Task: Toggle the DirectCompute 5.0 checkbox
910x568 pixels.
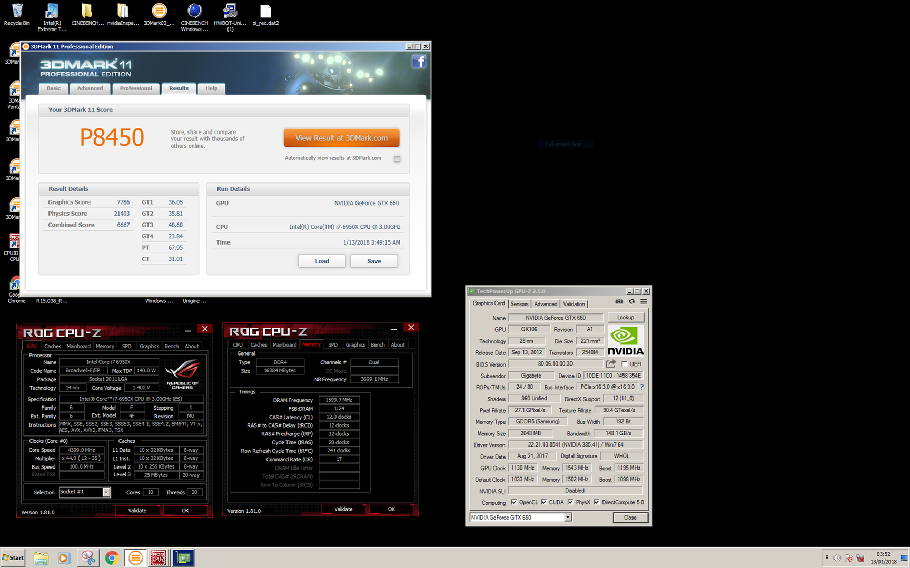Action: click(x=597, y=502)
